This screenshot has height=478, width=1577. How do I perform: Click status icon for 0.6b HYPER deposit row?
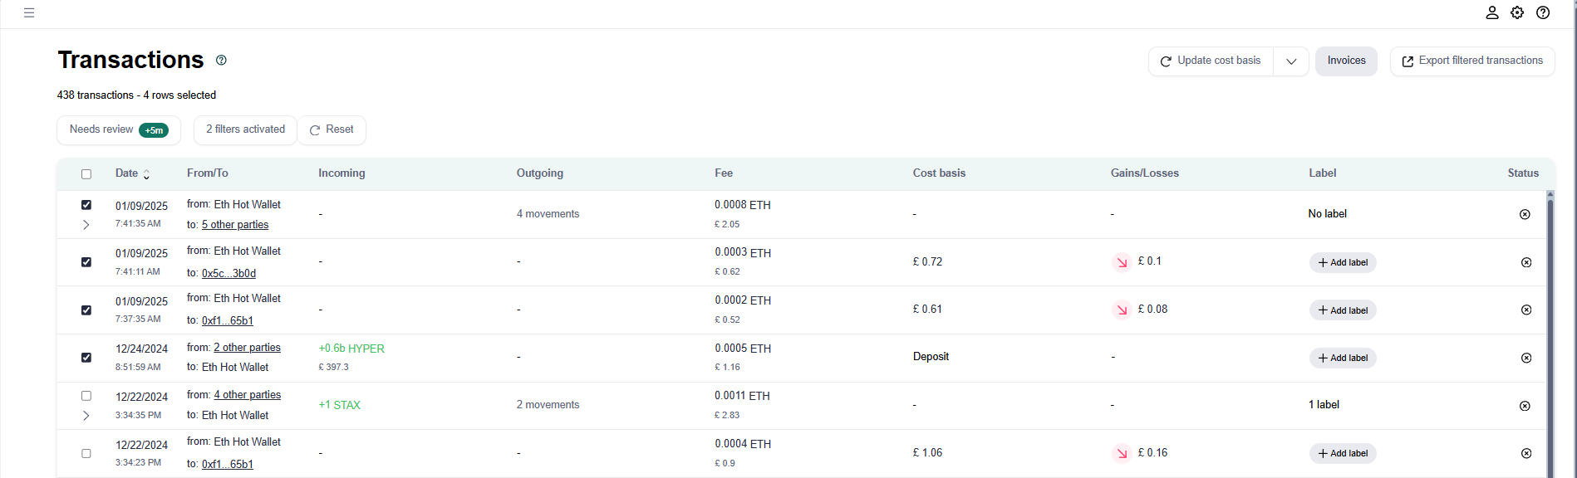[1525, 358]
